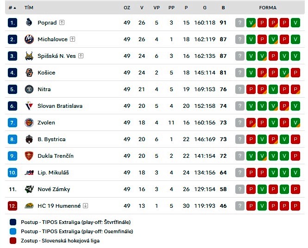The height and width of the screenshot is (248, 308).
Task: Click the dark red Zostup legend swatch
Action: pos(13,241)
